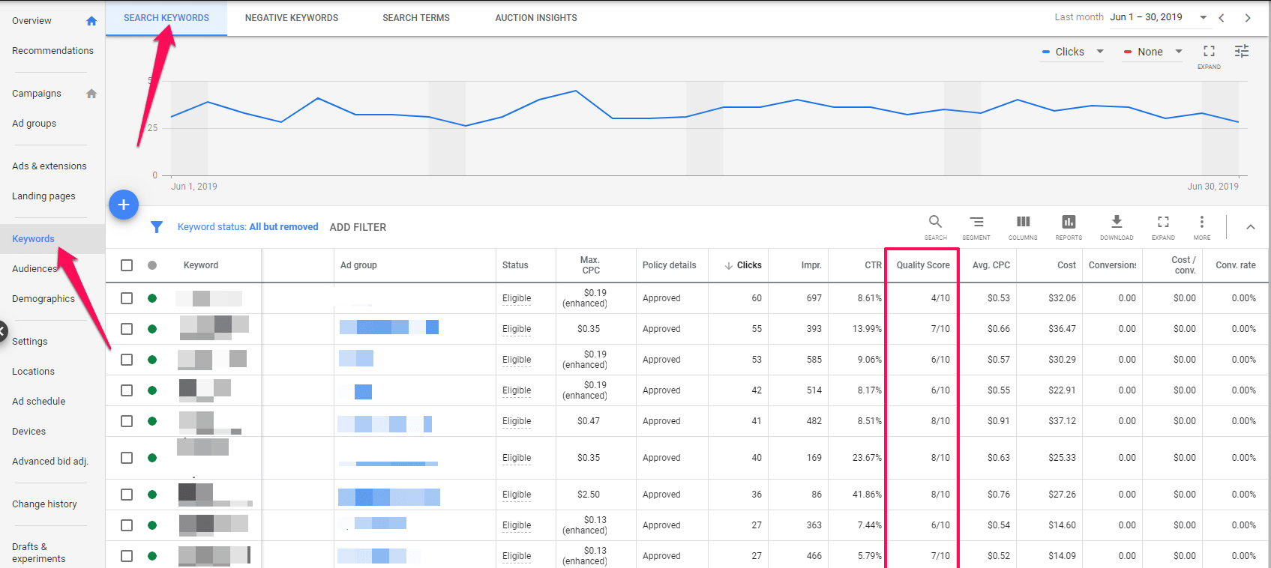Check the row with 40 clicks
The width and height of the screenshot is (1271, 568).
(x=127, y=458)
